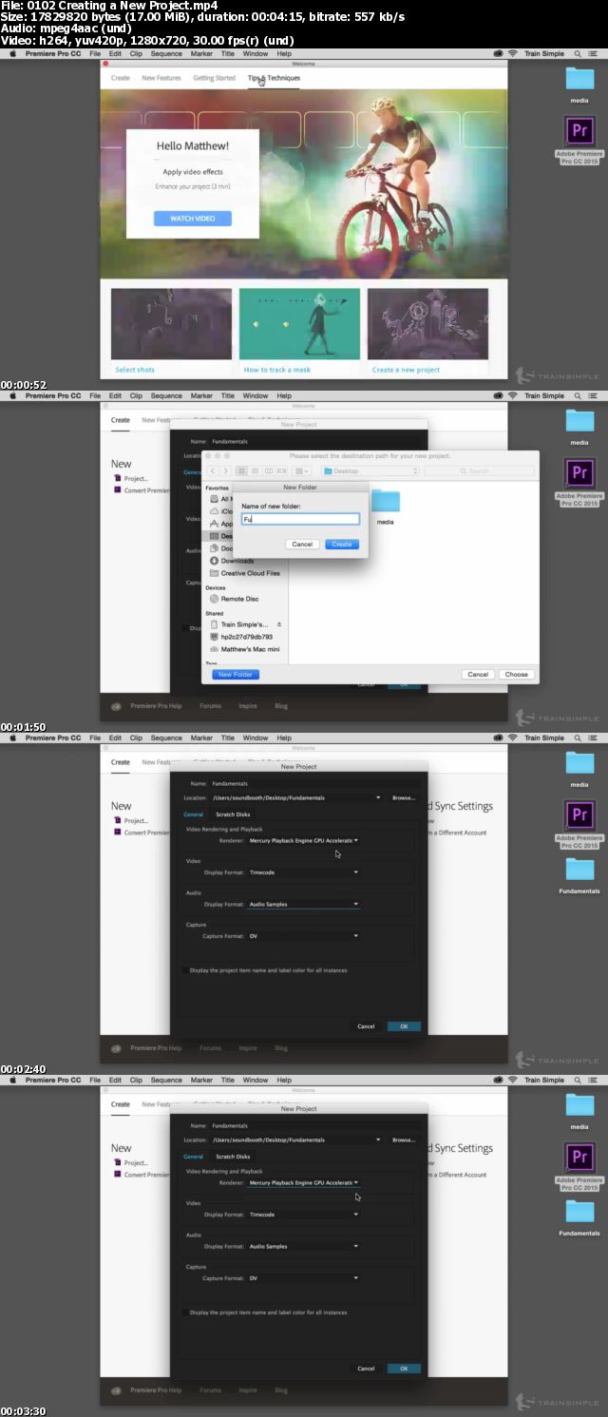This screenshot has width=608, height=1417.
Task: Eject Train Simple's shared volume
Action: (x=279, y=624)
